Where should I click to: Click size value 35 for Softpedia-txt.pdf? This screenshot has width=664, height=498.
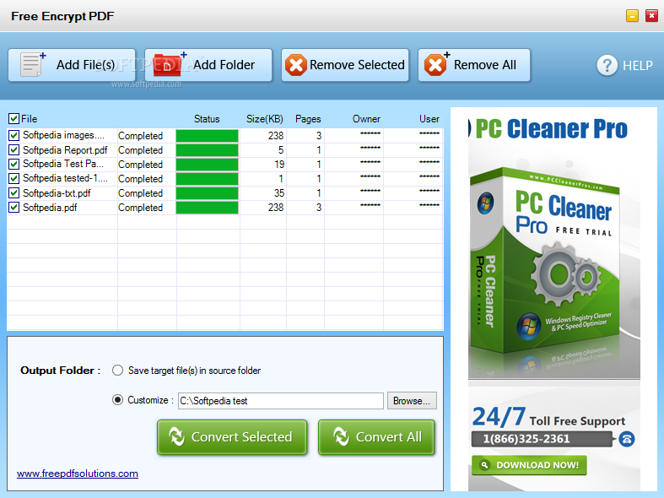tap(279, 193)
